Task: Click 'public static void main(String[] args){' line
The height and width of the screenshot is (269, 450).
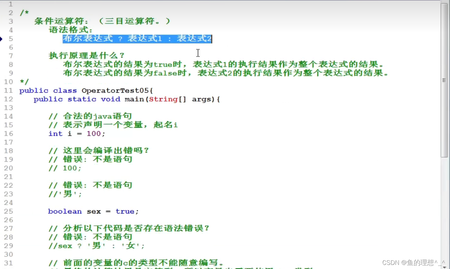Action: 127,99
